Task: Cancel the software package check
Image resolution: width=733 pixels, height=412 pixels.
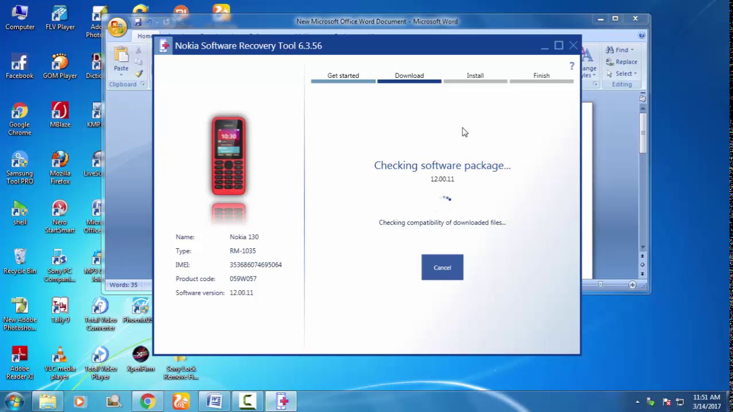Action: (442, 267)
